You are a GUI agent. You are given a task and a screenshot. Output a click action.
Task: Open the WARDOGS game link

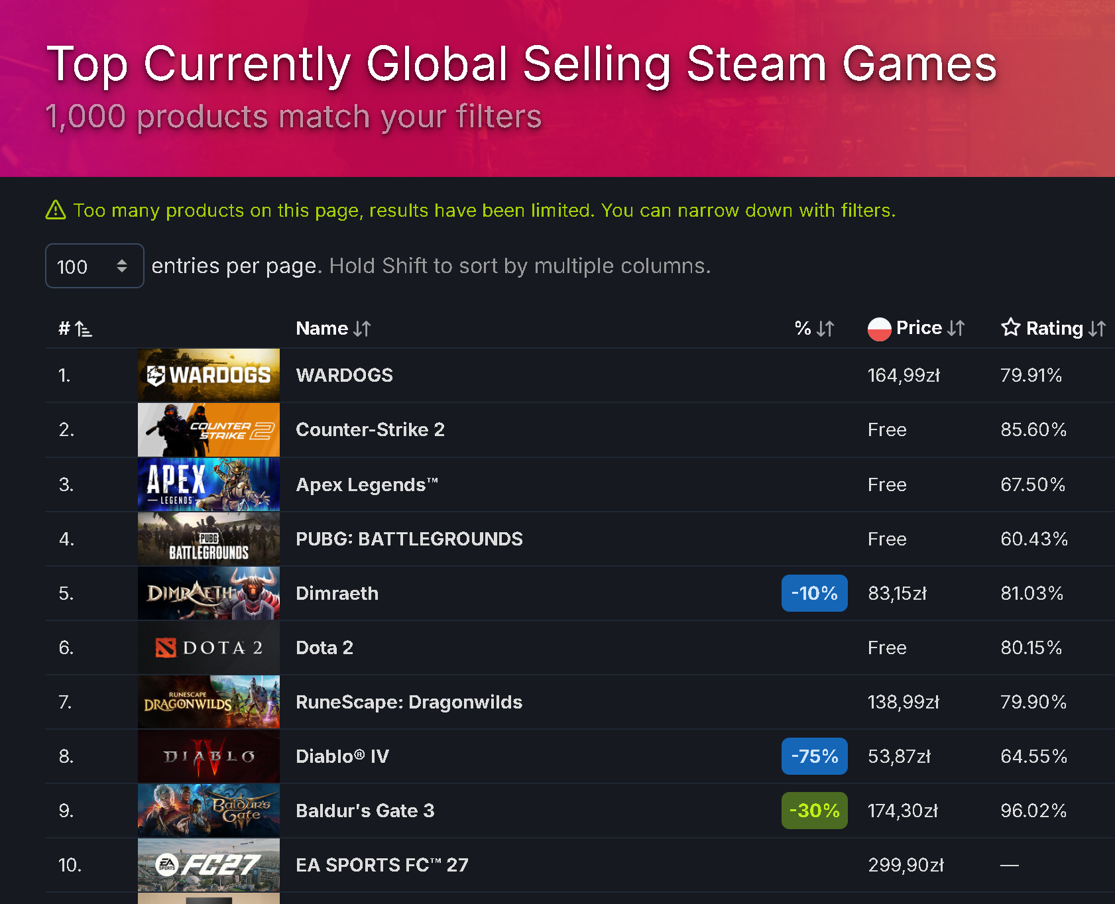tap(344, 375)
